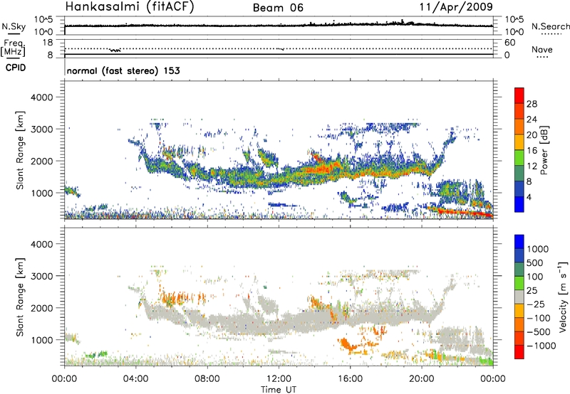570x394 pixels.
Task: Click the '18' frequency axis tick
Action: click(48, 43)
